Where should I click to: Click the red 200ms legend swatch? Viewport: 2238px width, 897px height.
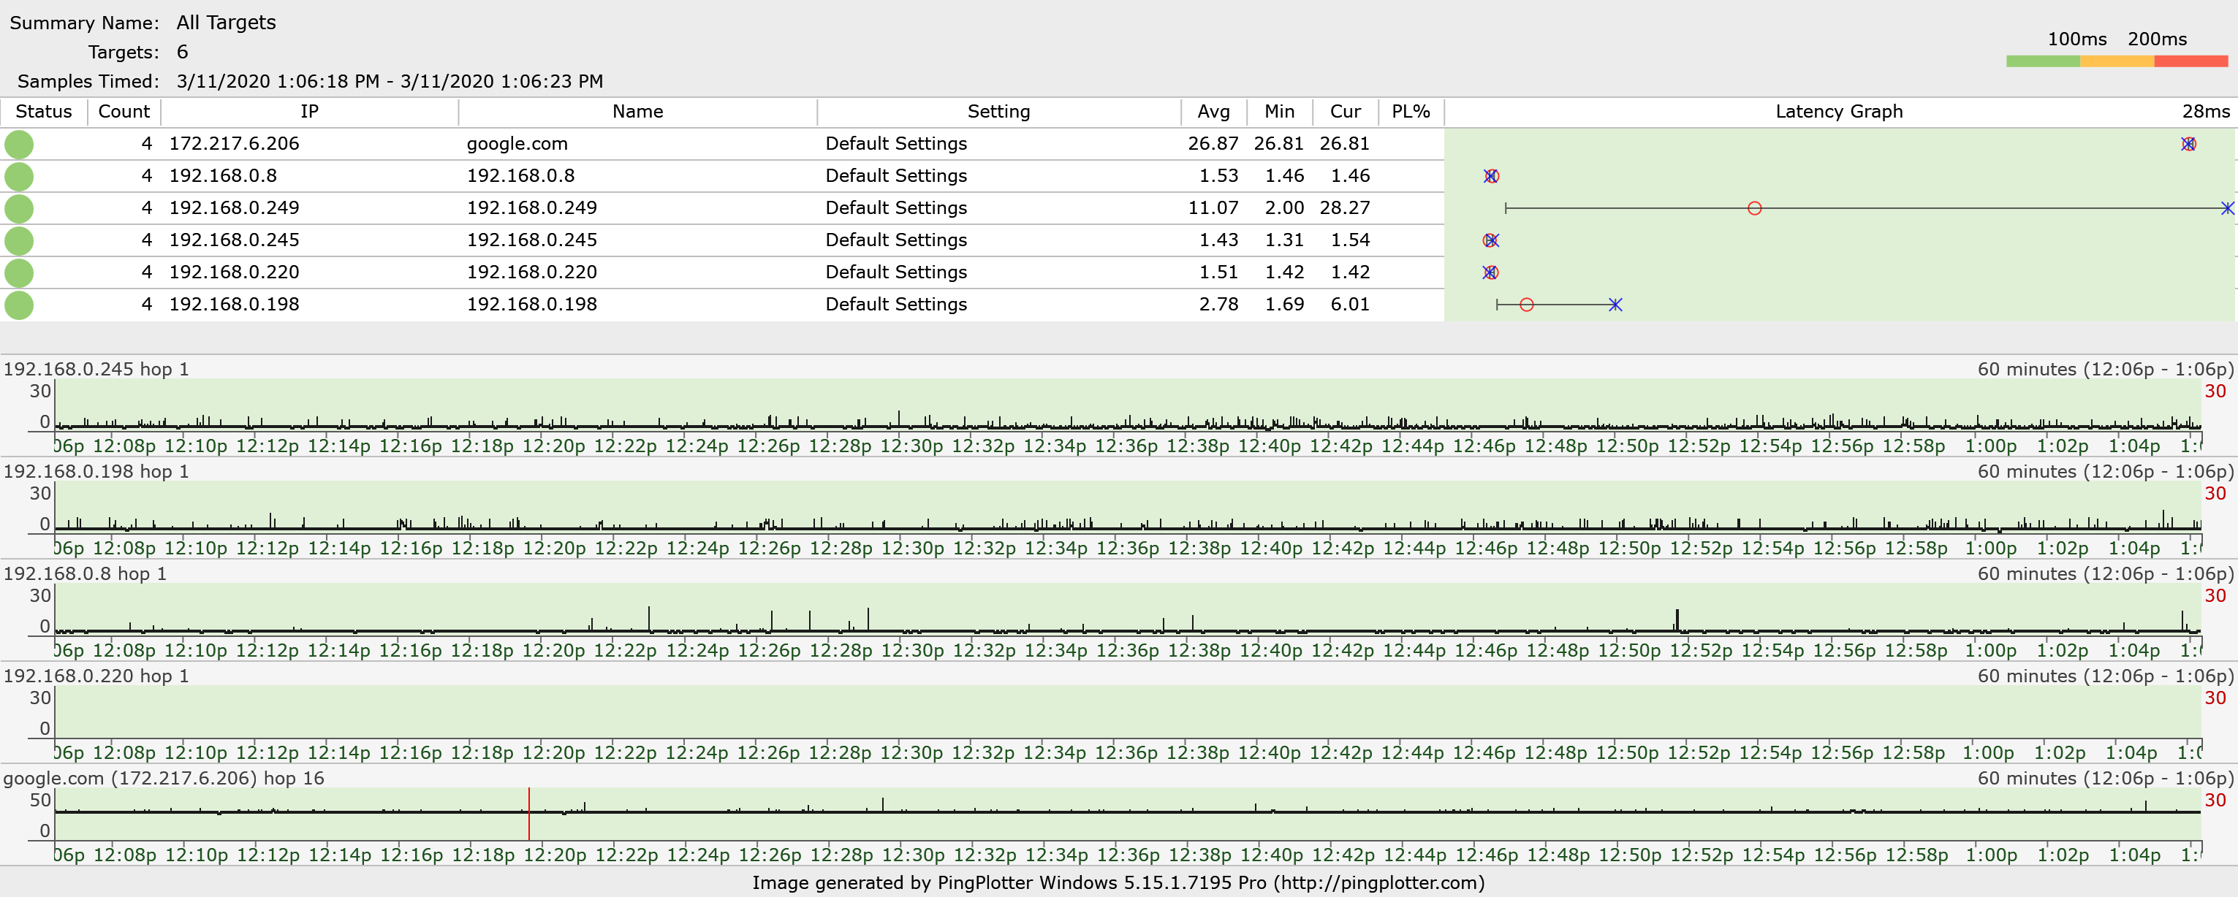pyautogui.click(x=2190, y=61)
